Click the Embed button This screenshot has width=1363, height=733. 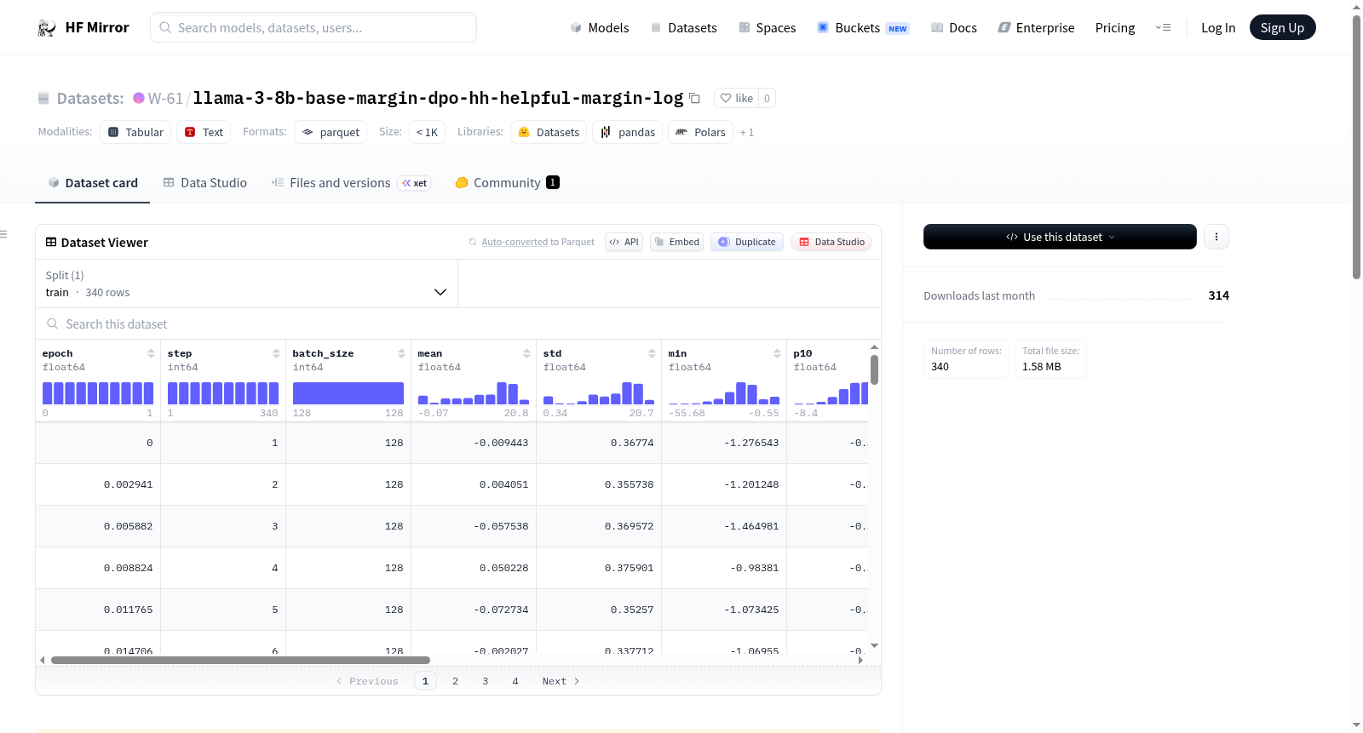tap(677, 242)
